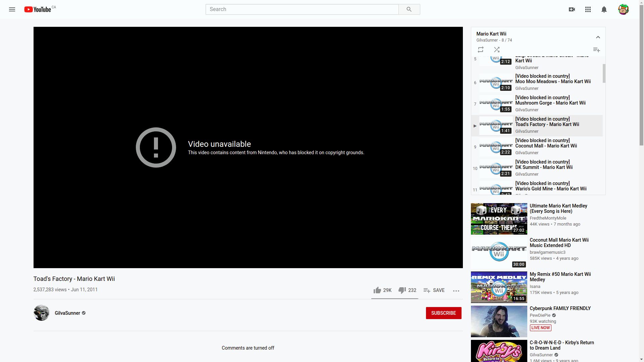Click the 2,537,283 views text
This screenshot has height=362, width=644.
coord(50,290)
